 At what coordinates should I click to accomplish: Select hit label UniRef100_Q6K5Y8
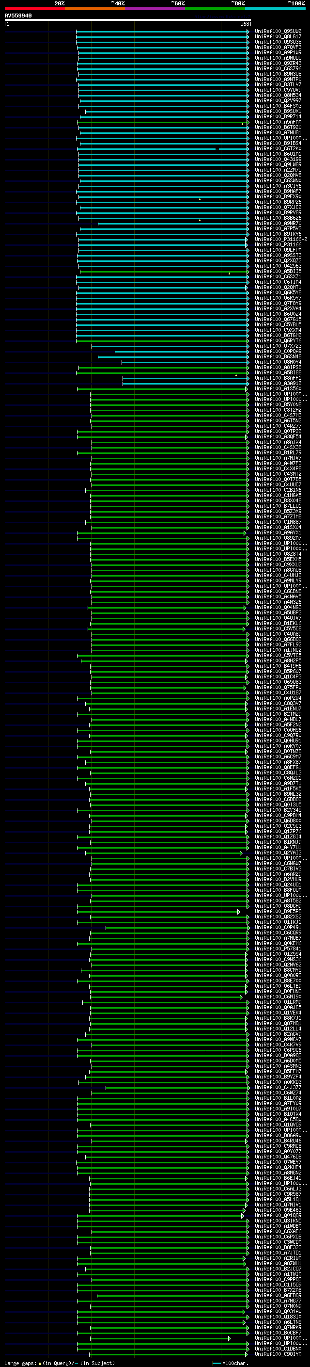(x=278, y=293)
